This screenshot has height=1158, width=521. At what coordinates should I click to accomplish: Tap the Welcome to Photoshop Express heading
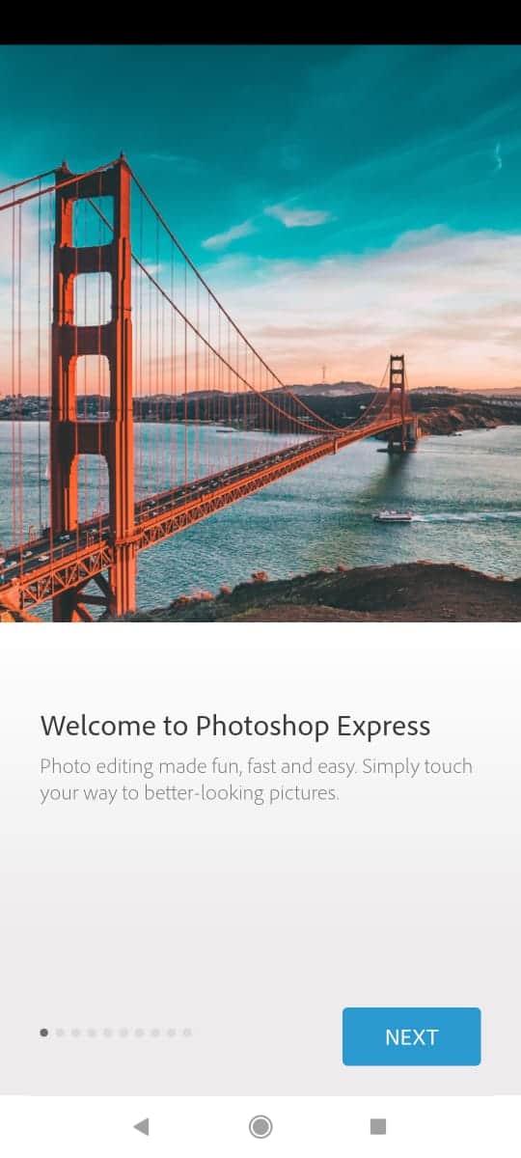[235, 726]
